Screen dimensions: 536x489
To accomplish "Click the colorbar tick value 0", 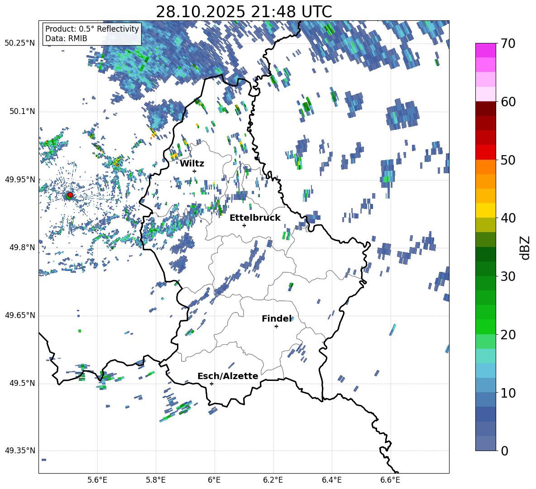I will pyautogui.click(x=504, y=451).
